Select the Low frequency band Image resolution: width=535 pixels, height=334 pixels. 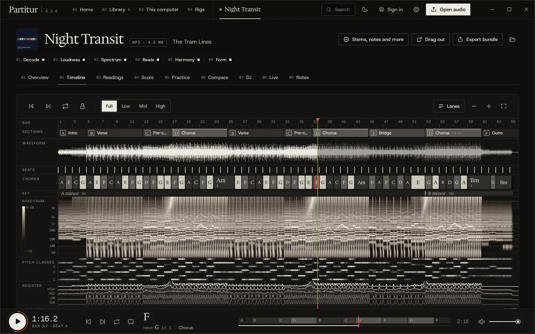pyautogui.click(x=126, y=106)
